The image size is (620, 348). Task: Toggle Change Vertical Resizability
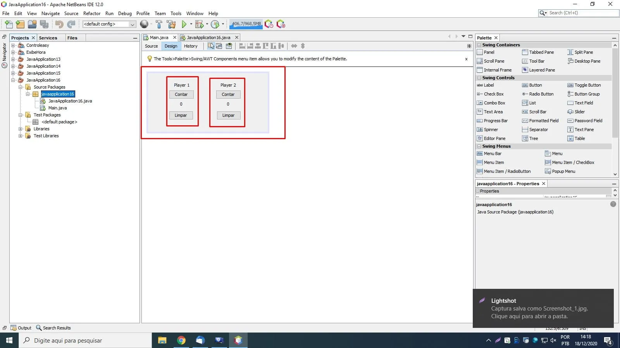coord(303,46)
